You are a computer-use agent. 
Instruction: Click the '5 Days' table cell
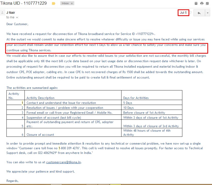point(152,103)
